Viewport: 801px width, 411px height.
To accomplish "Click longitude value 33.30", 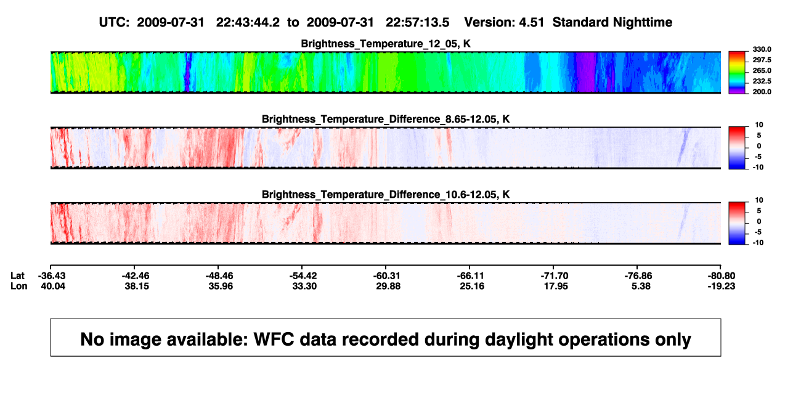I will 304,286.
